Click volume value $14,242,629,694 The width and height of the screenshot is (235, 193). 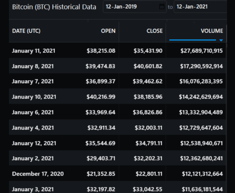tap(201, 97)
